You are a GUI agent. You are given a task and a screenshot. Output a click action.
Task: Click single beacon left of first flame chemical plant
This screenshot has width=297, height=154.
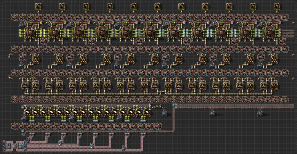pyautogui.click(x=23, y=57)
